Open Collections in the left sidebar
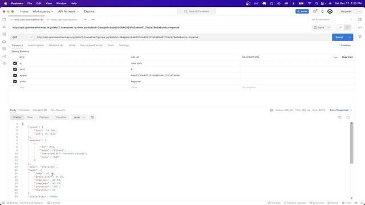The width and height of the screenshot is (365, 205). click(x=4, y=19)
